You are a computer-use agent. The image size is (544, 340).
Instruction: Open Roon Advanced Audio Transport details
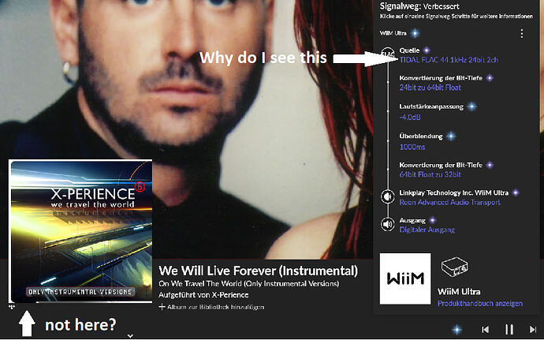[x=449, y=202]
